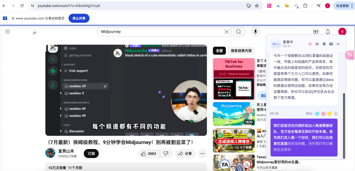The height and width of the screenshot is (171, 355).
Task: Start voice search with microphone
Action: [255, 32]
